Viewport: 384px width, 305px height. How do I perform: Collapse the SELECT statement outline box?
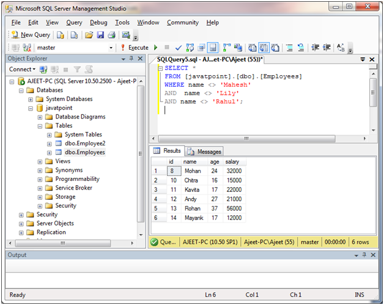point(160,68)
